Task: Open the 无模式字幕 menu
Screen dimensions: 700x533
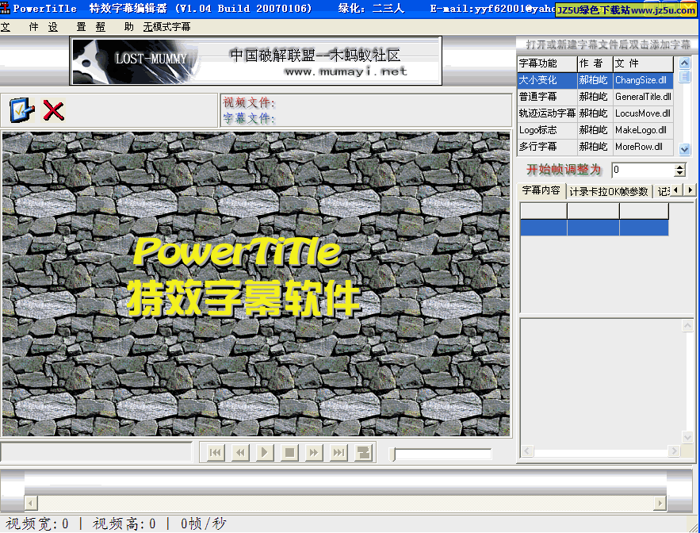Action: coord(166,27)
